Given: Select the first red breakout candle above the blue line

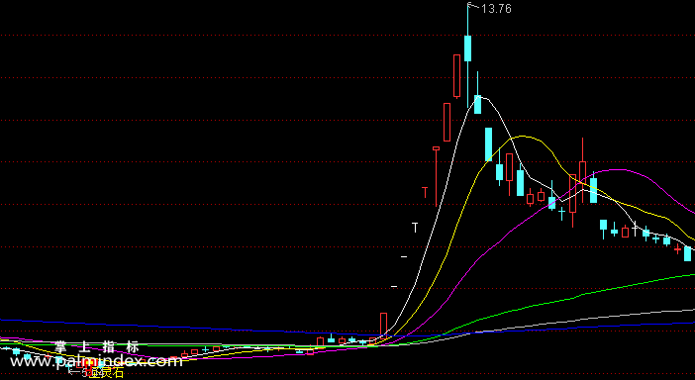Looking at the screenshot, I should coord(383,324).
